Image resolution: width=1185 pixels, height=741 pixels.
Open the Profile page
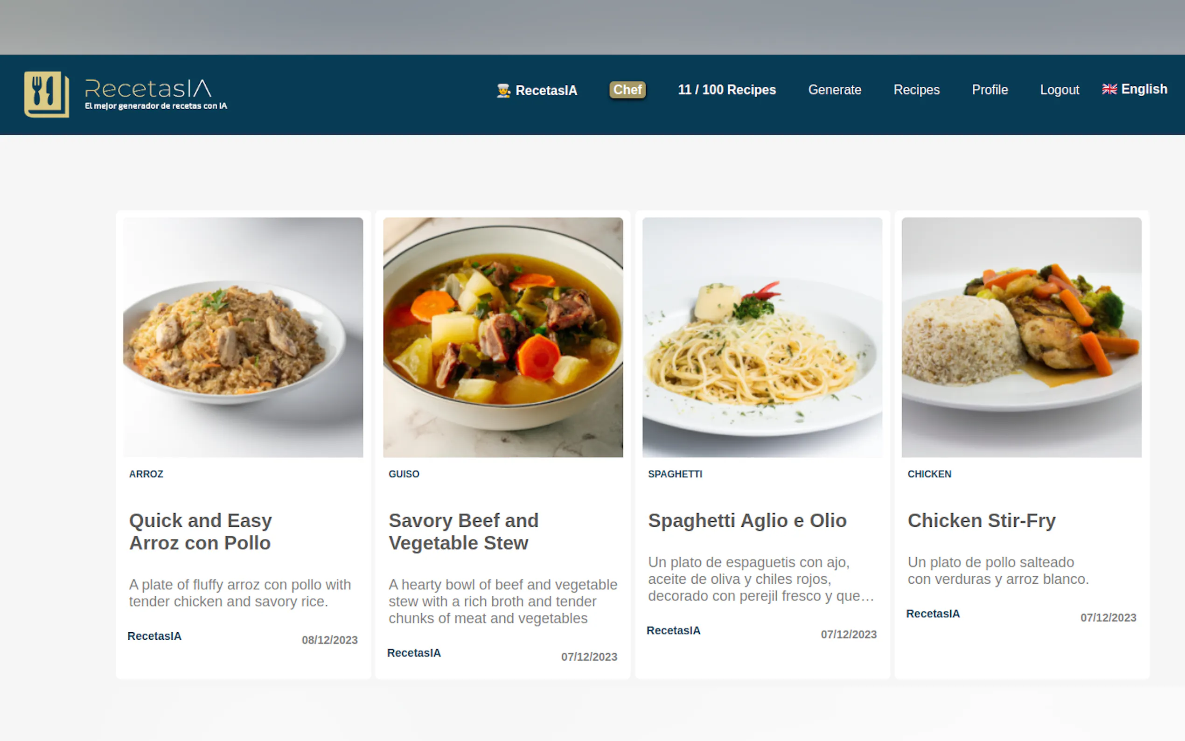point(990,90)
